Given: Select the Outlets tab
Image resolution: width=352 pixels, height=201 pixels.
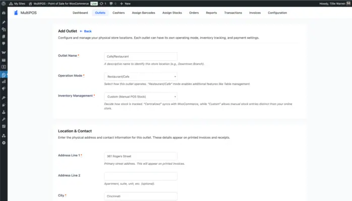Looking at the screenshot, I should (x=100, y=13).
